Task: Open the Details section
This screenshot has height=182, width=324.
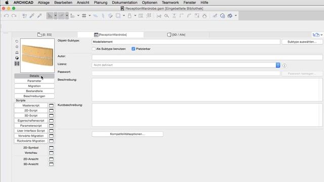Action: click(x=34, y=76)
